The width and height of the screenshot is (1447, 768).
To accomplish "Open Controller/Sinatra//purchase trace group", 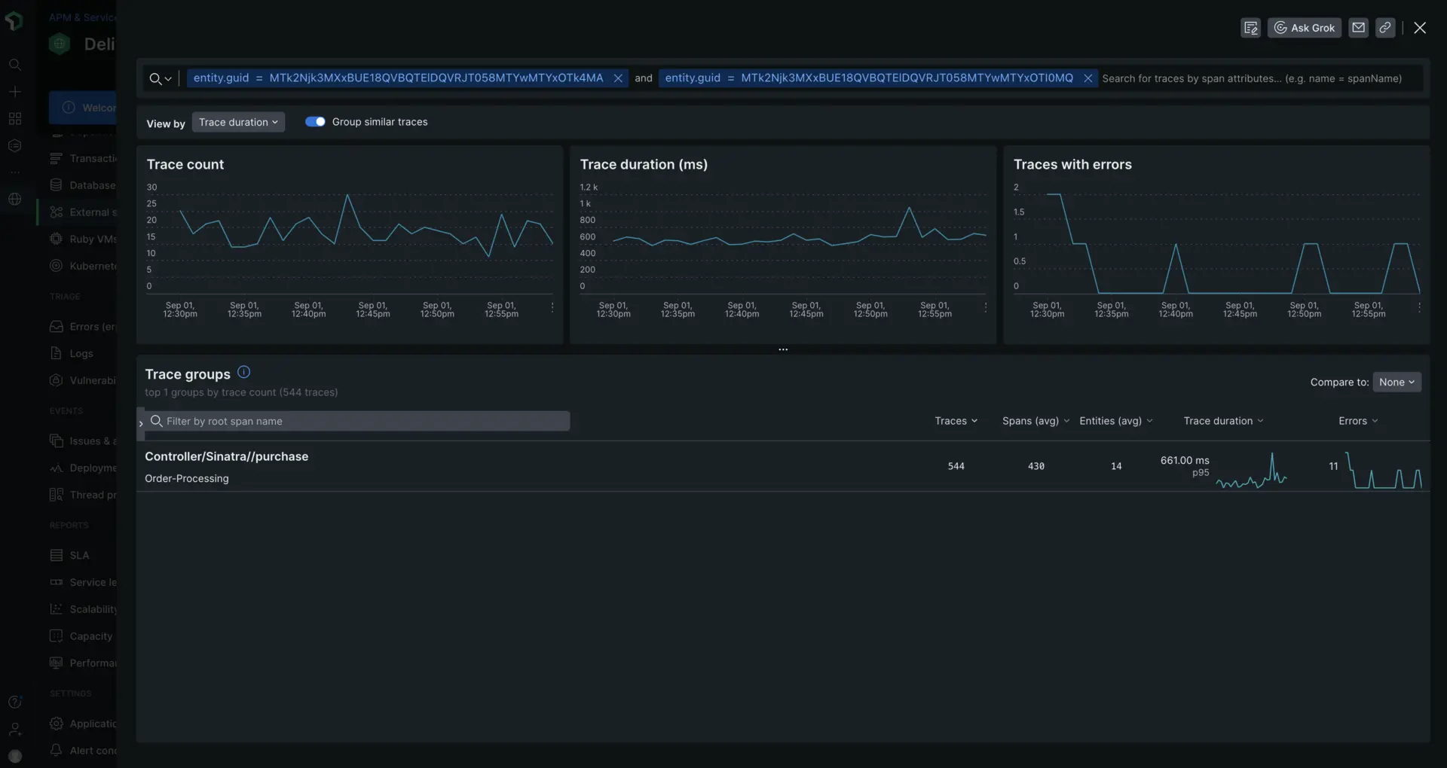I will pos(226,456).
